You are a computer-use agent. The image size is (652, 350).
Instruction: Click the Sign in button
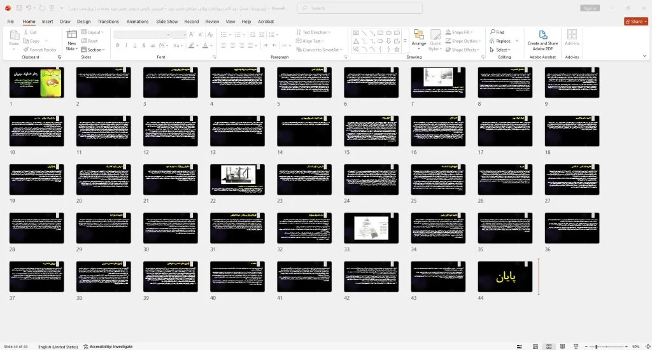tap(590, 8)
